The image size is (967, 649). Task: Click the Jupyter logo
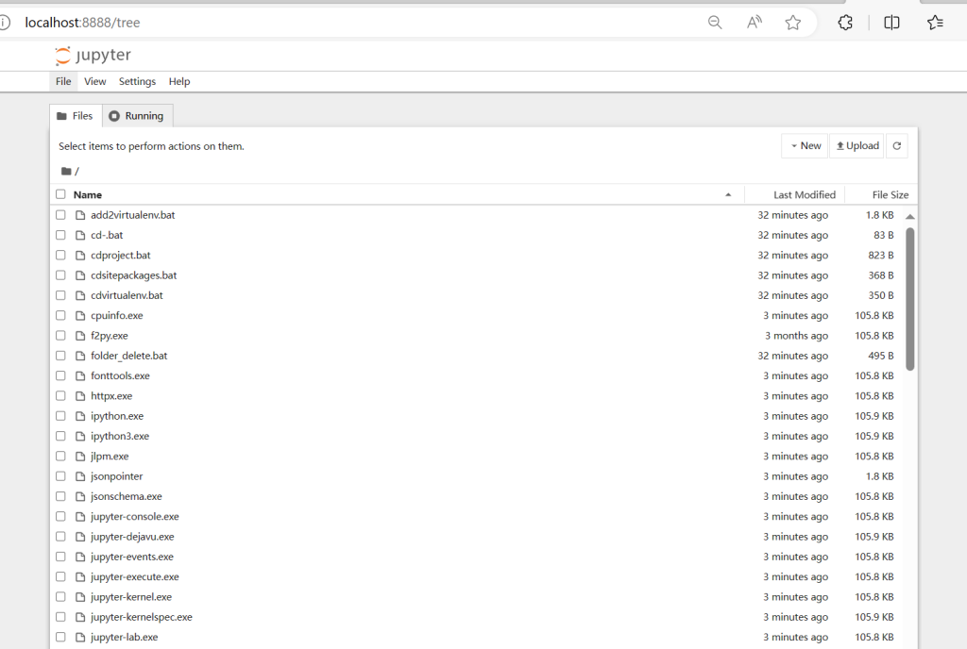coord(93,56)
